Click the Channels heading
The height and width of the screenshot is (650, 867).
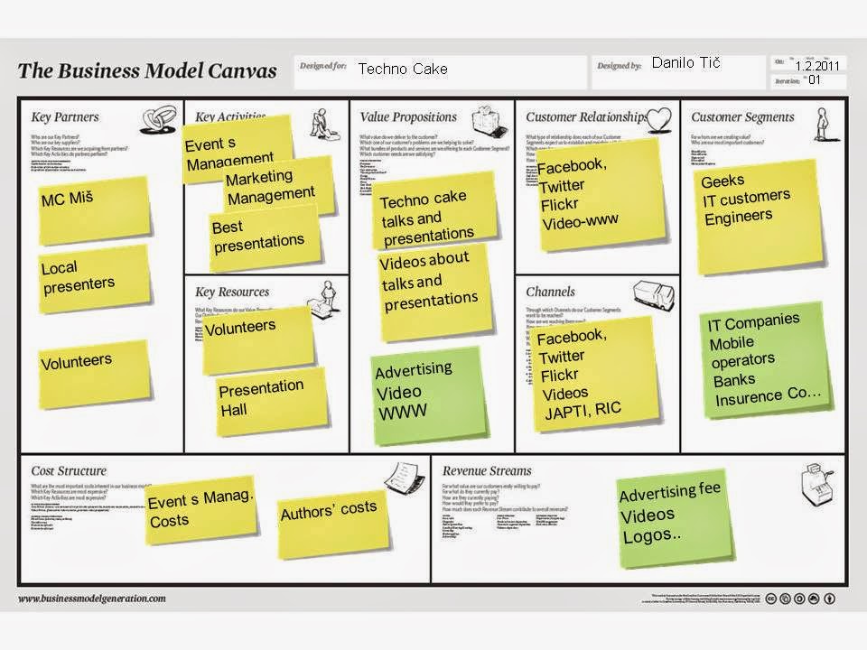[550, 292]
